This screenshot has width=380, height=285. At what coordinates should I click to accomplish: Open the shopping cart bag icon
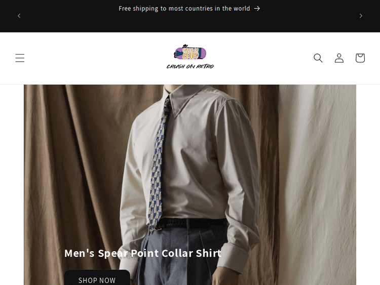[360, 58]
